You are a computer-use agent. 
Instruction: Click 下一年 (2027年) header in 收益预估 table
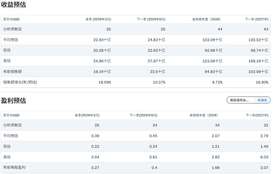(x=256, y=19)
